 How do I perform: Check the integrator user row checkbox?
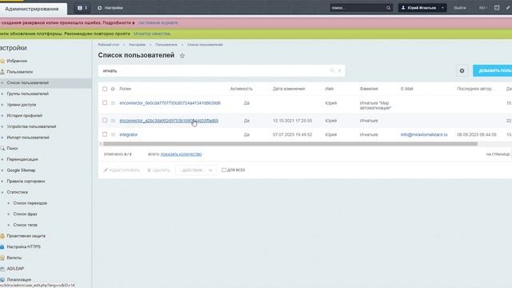point(105,134)
